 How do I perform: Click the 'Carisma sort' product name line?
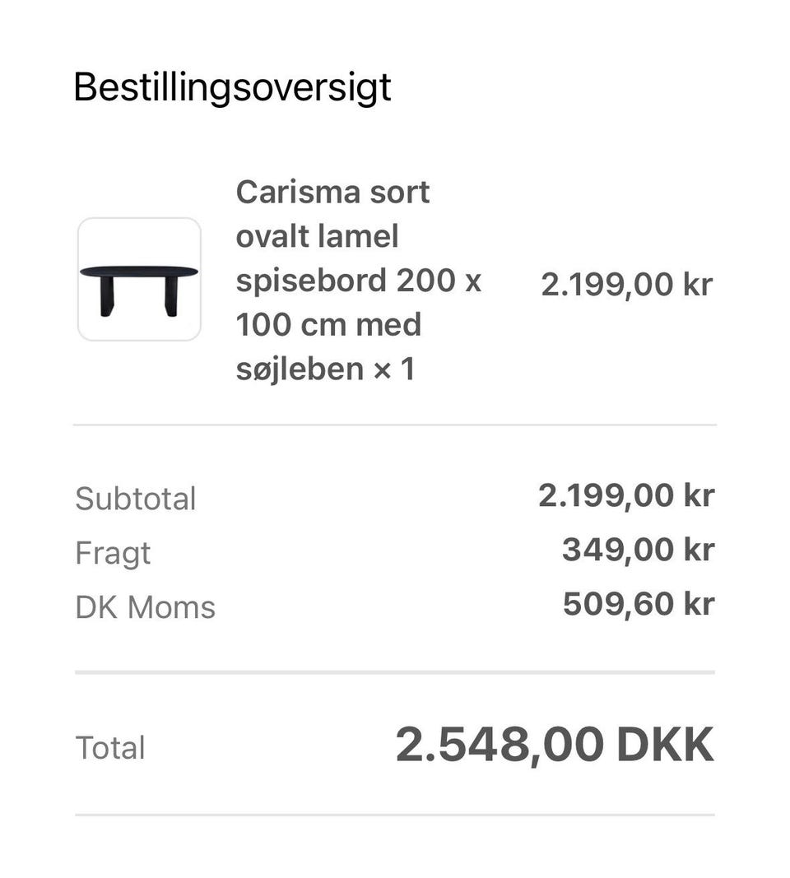[332, 192]
